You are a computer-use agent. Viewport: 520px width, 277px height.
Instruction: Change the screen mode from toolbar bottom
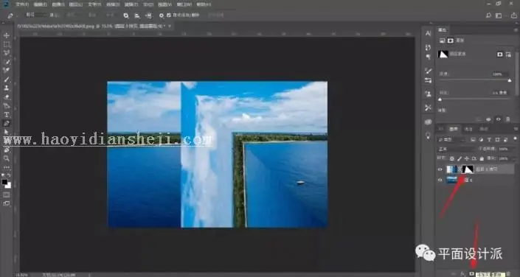click(x=7, y=203)
